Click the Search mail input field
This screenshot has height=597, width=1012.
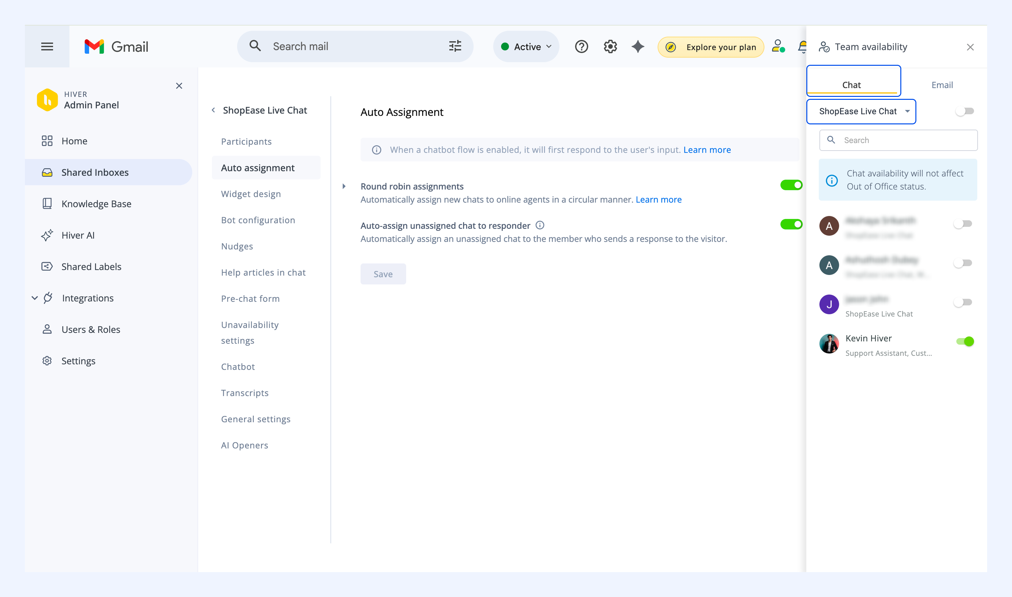point(355,46)
